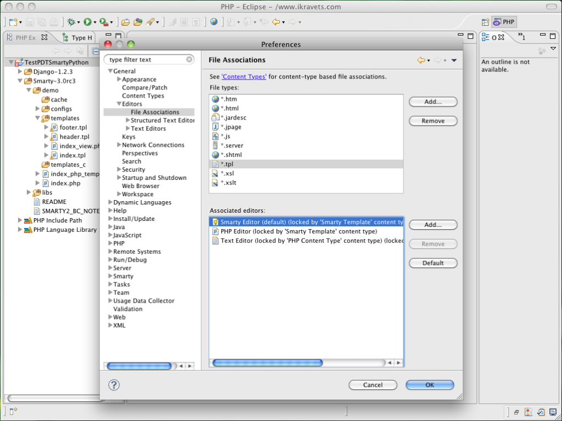The height and width of the screenshot is (421, 562).
Task: Expand the Smarty preferences section
Action: (111, 276)
